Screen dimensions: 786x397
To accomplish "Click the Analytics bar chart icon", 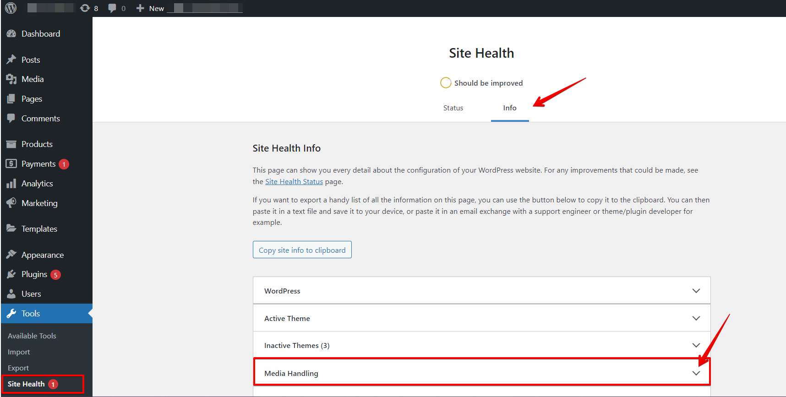I will click(x=11, y=184).
